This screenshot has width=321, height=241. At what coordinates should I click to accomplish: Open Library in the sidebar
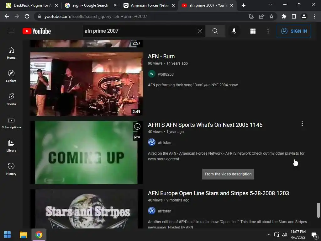tap(11, 146)
